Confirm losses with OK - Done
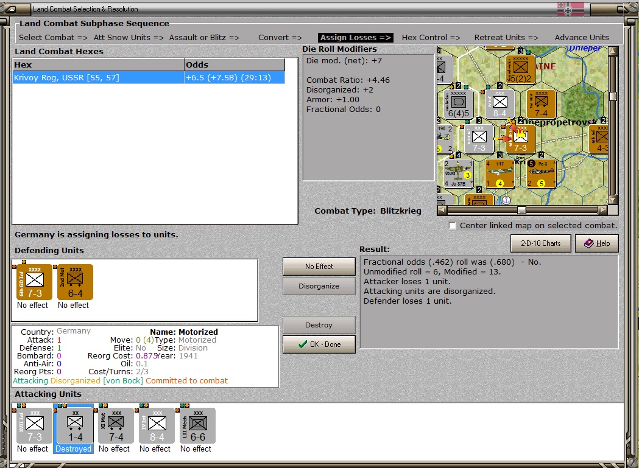 tap(319, 344)
